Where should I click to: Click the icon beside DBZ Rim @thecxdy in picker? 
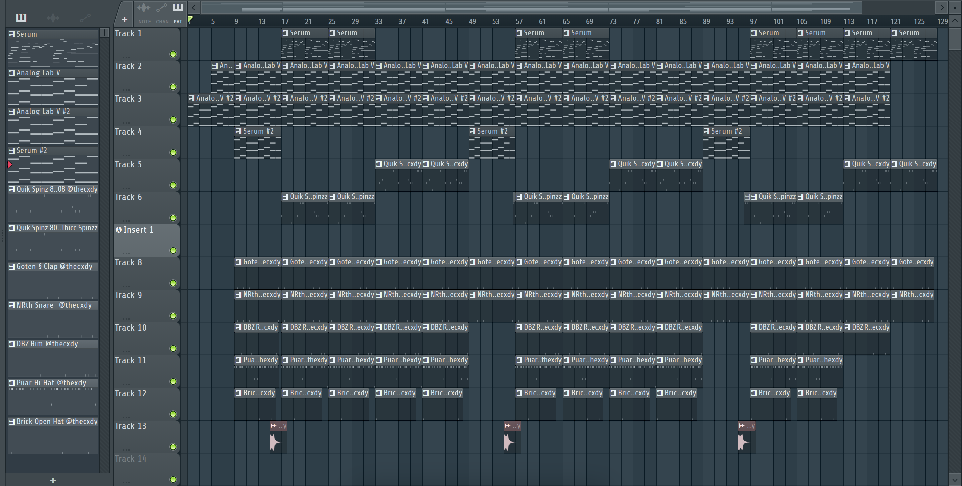12,344
